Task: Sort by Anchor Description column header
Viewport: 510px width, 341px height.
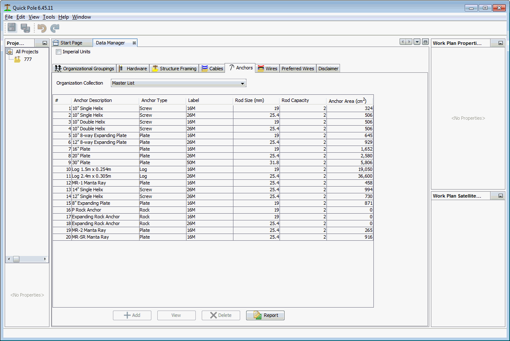Action: point(105,100)
